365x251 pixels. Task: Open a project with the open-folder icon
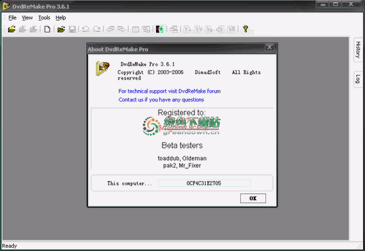pyautogui.click(x=61, y=29)
